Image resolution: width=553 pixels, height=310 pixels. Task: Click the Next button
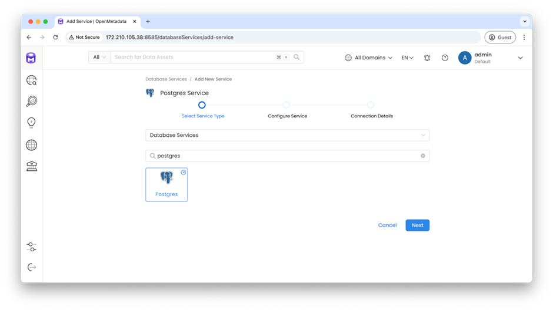(417, 225)
